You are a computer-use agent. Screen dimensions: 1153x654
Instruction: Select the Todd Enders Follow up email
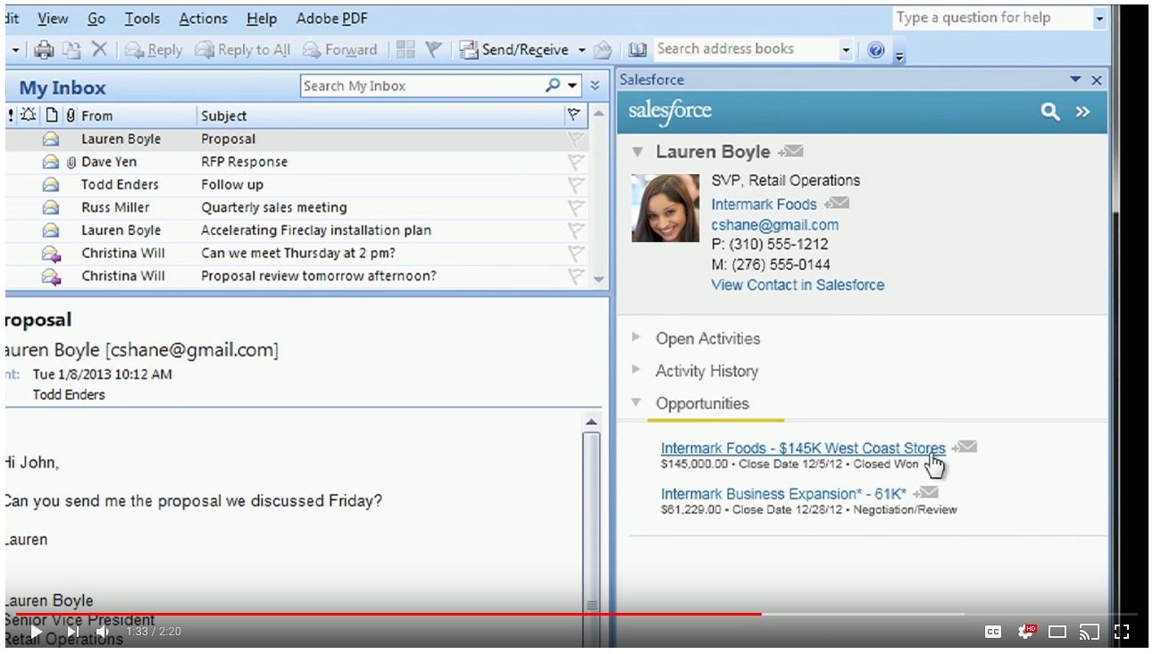tap(297, 185)
